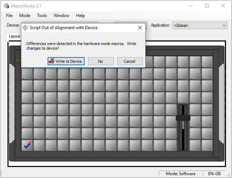This screenshot has width=232, height=178.
Task: Switch to the Layout tab
Action: (x=14, y=36)
